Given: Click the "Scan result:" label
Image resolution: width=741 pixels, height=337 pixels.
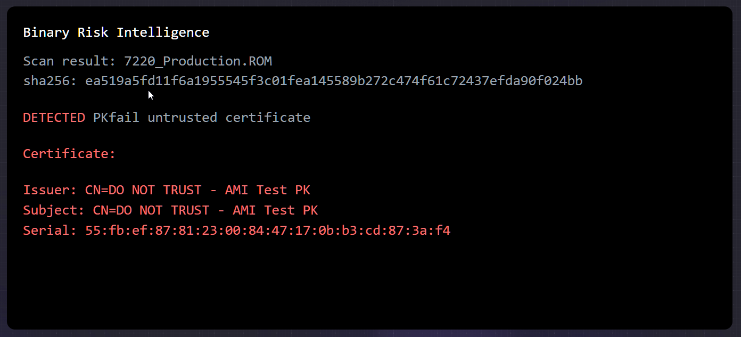Looking at the screenshot, I should [70, 61].
